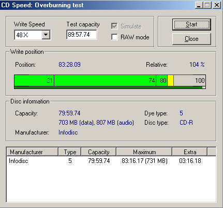Sort list by Manufacturer column header
The width and height of the screenshot is (223, 208).
point(32,152)
